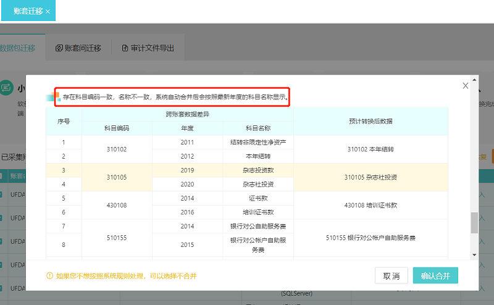
Task: Close the 账套迁移 tab via its × icon
Action: point(48,11)
